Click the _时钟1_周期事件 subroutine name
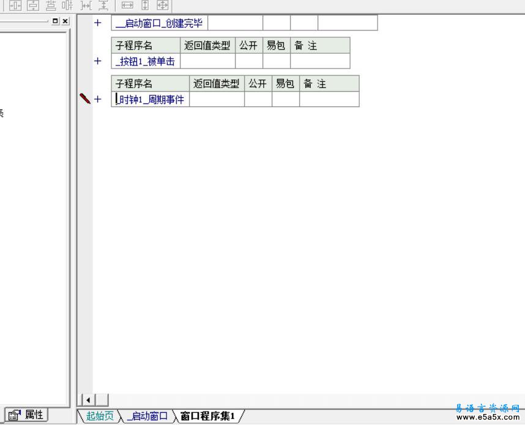The height and width of the screenshot is (425, 525). click(x=151, y=100)
